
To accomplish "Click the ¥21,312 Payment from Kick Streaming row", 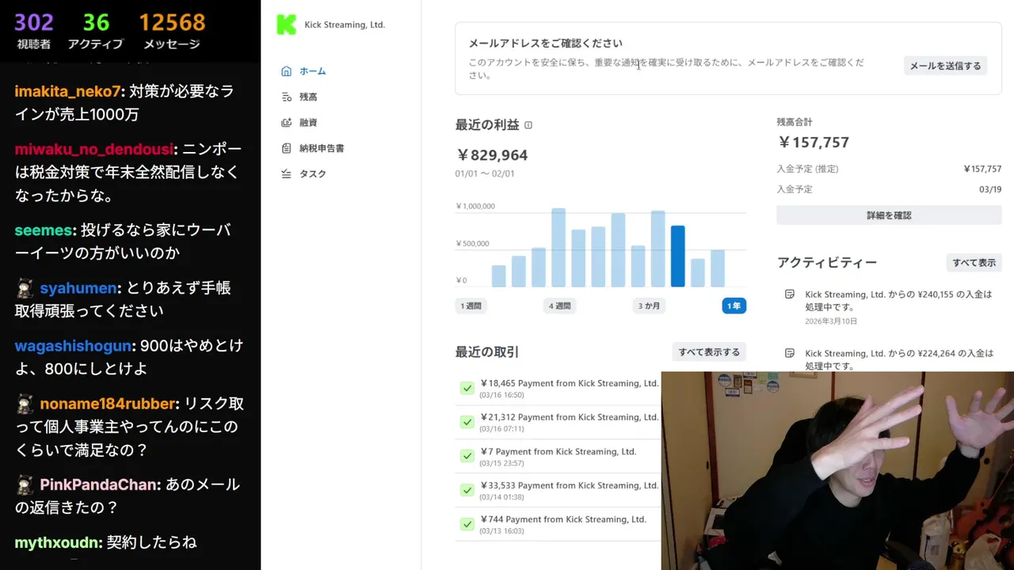I will click(558, 422).
